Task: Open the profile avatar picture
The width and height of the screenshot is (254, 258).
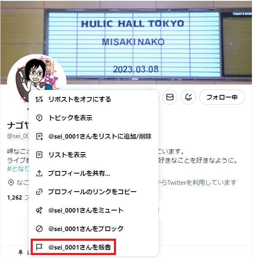Action: tap(37, 77)
